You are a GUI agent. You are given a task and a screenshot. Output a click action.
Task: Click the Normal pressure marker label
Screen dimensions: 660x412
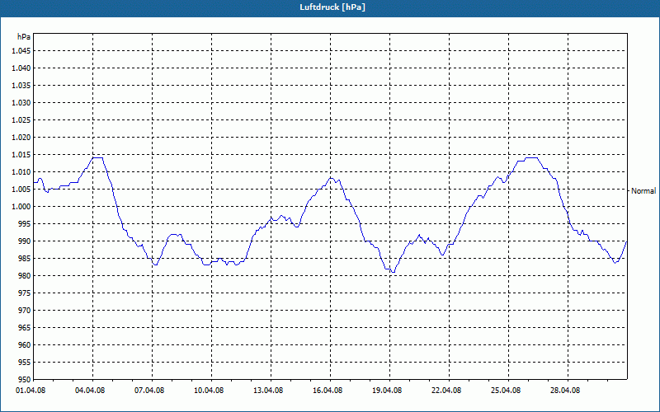pos(643,191)
